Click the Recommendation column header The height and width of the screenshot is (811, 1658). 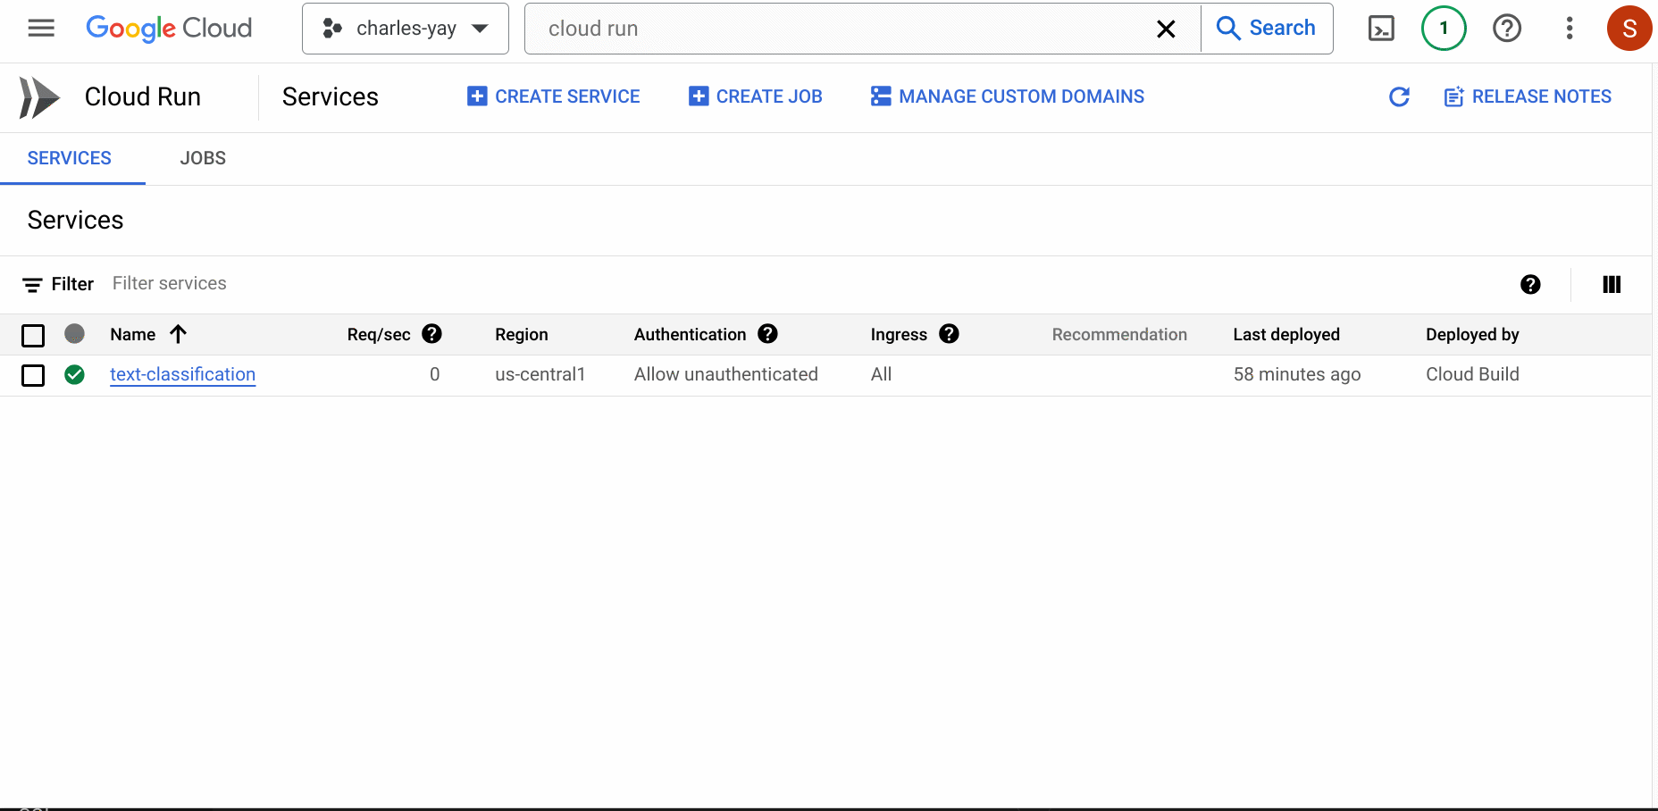[1119, 335]
